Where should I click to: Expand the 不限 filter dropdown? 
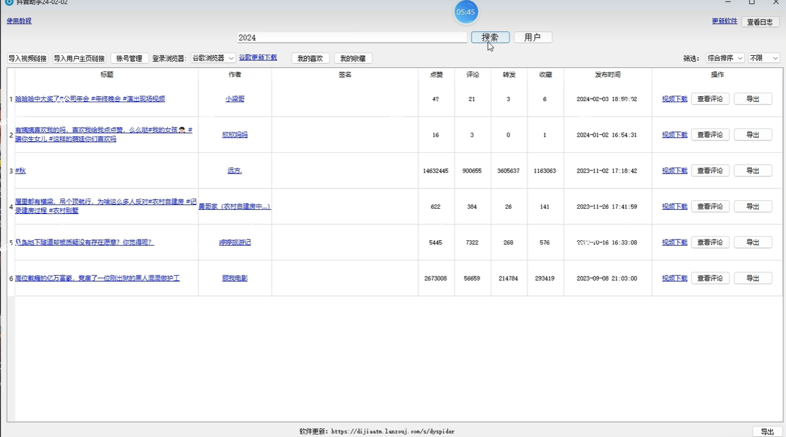point(764,58)
